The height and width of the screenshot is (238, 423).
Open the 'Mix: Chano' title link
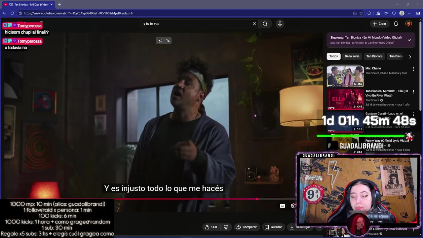373,68
